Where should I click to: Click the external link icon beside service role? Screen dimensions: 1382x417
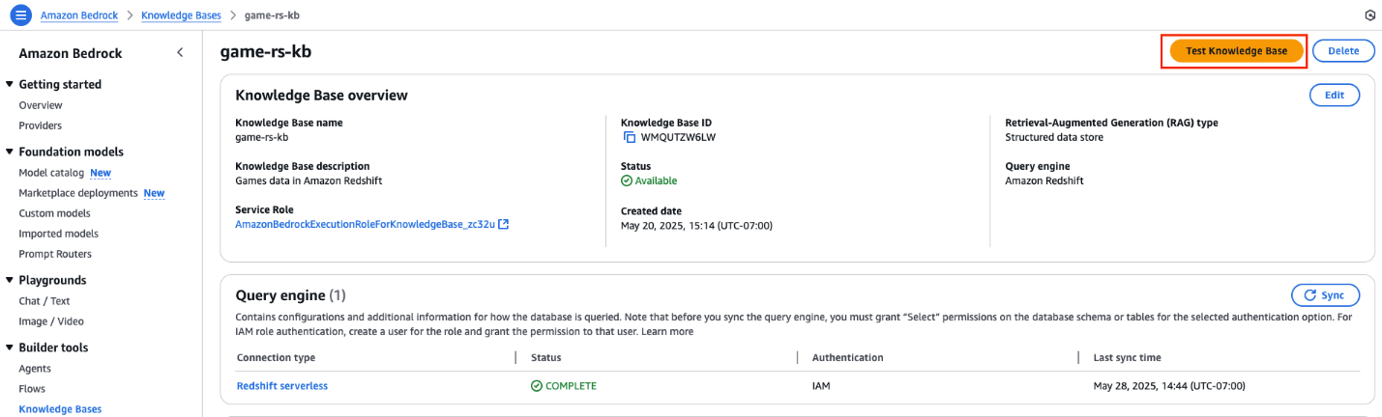503,224
